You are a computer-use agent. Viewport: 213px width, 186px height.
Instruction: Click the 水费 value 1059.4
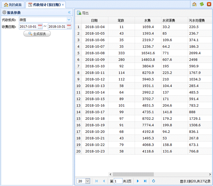pyautogui.click(x=148, y=27)
